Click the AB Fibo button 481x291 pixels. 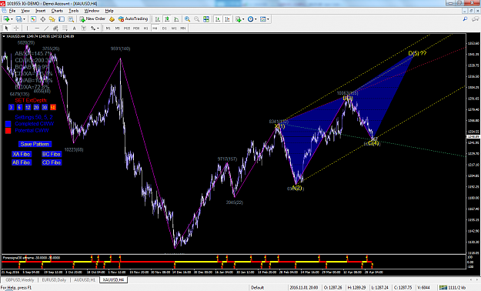coord(22,162)
